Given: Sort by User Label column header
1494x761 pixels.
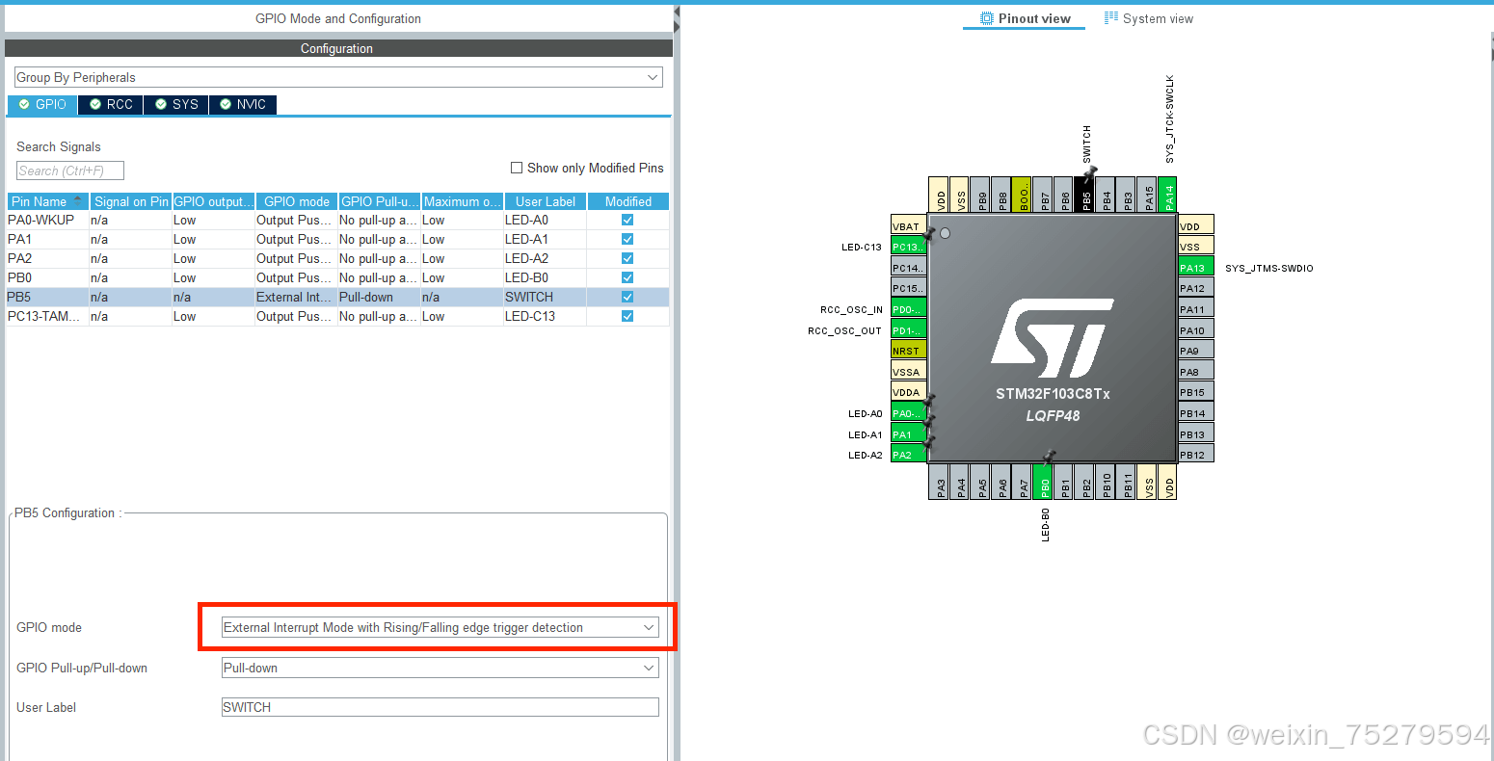Looking at the screenshot, I should (545, 201).
